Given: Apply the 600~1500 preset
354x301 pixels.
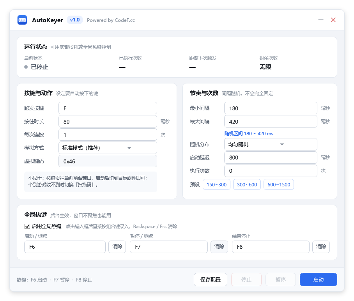Looking at the screenshot, I should pos(279,184).
